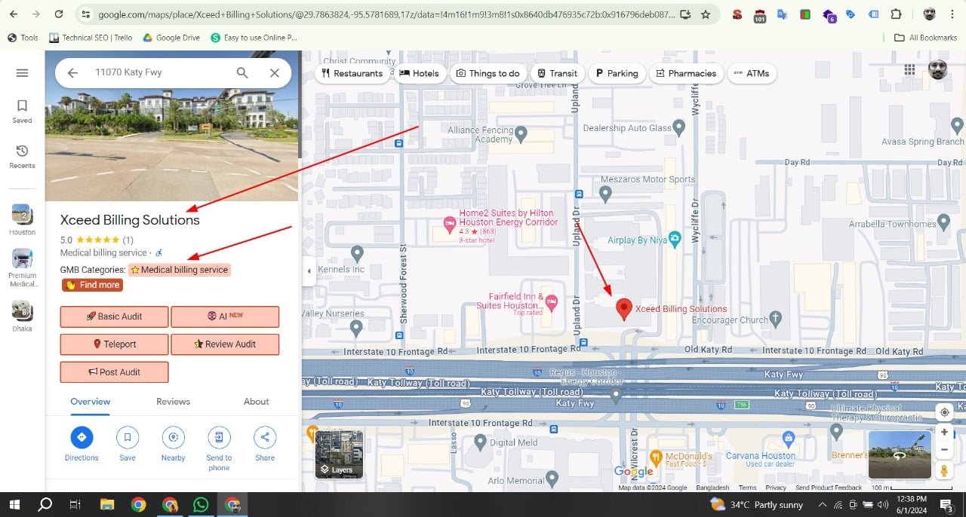Click the Carvana Houston marker
966x517 pixels.
point(789,438)
